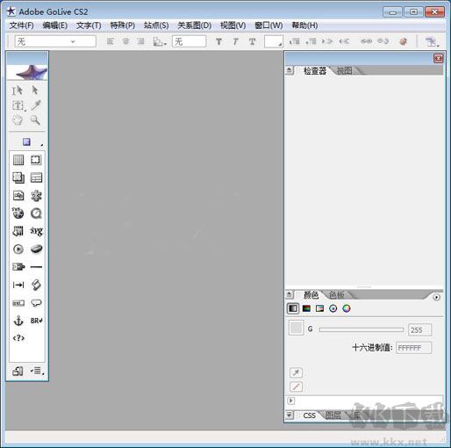Screen dimensions: 451x448
Task: Open the 窗口(W) menu
Action: [268, 25]
